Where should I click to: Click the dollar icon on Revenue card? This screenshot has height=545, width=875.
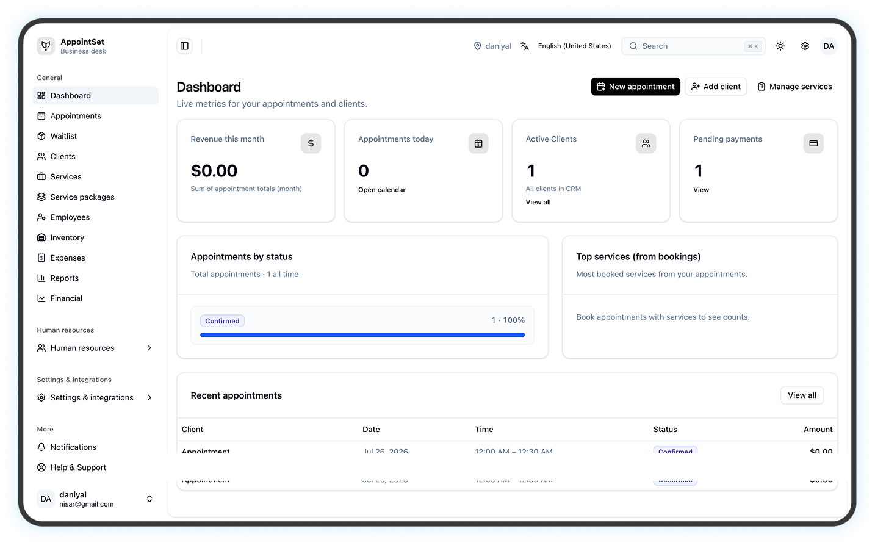311,143
